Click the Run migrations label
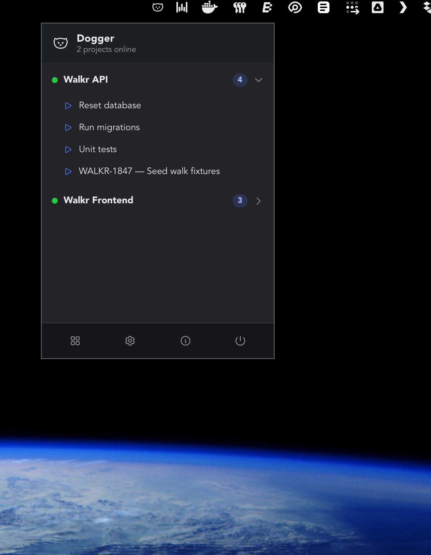 pos(110,127)
